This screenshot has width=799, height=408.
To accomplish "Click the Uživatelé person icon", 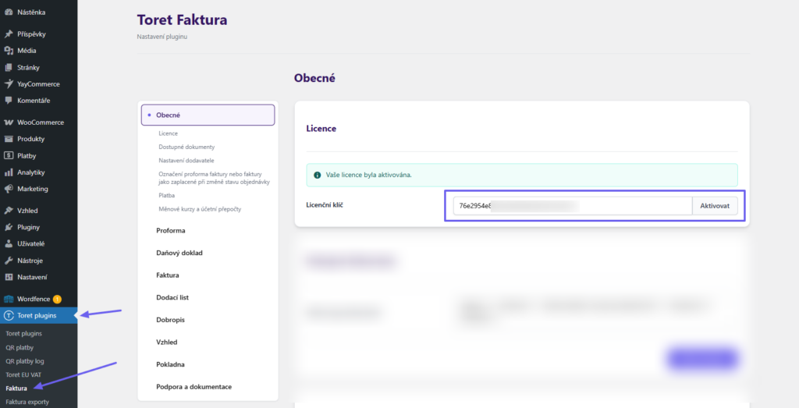I will [8, 243].
